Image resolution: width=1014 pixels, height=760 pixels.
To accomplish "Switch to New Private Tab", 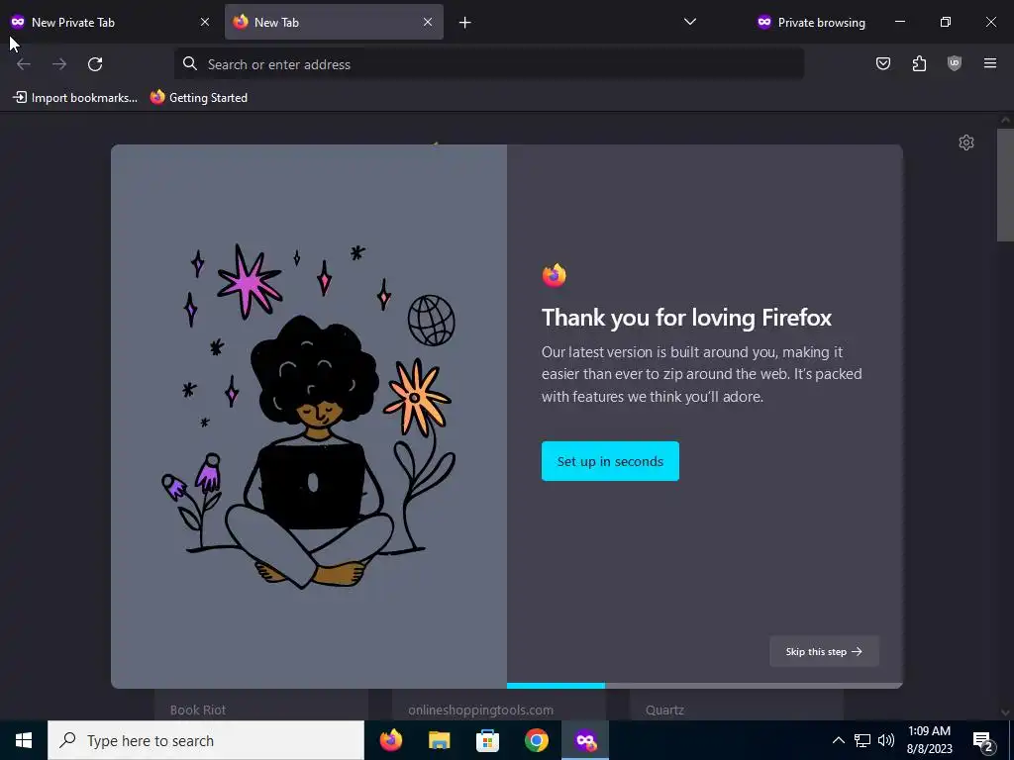I will point(111,22).
